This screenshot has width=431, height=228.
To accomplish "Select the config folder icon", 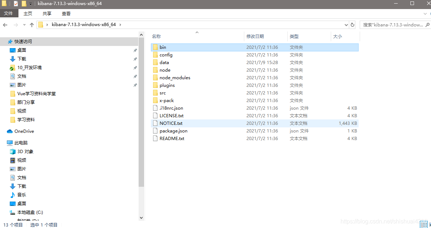I will (x=155, y=55).
